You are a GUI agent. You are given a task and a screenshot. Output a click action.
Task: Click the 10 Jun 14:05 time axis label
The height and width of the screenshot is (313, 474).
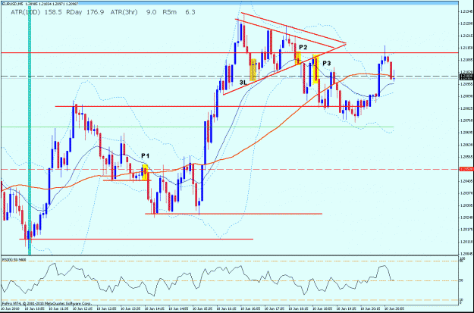coord(153,309)
